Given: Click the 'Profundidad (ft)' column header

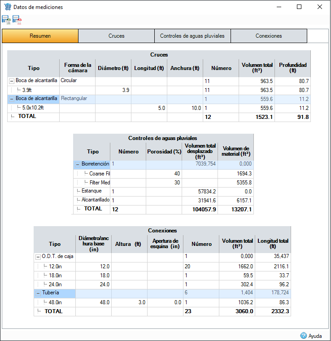Looking at the screenshot, I should pyautogui.click(x=293, y=68).
